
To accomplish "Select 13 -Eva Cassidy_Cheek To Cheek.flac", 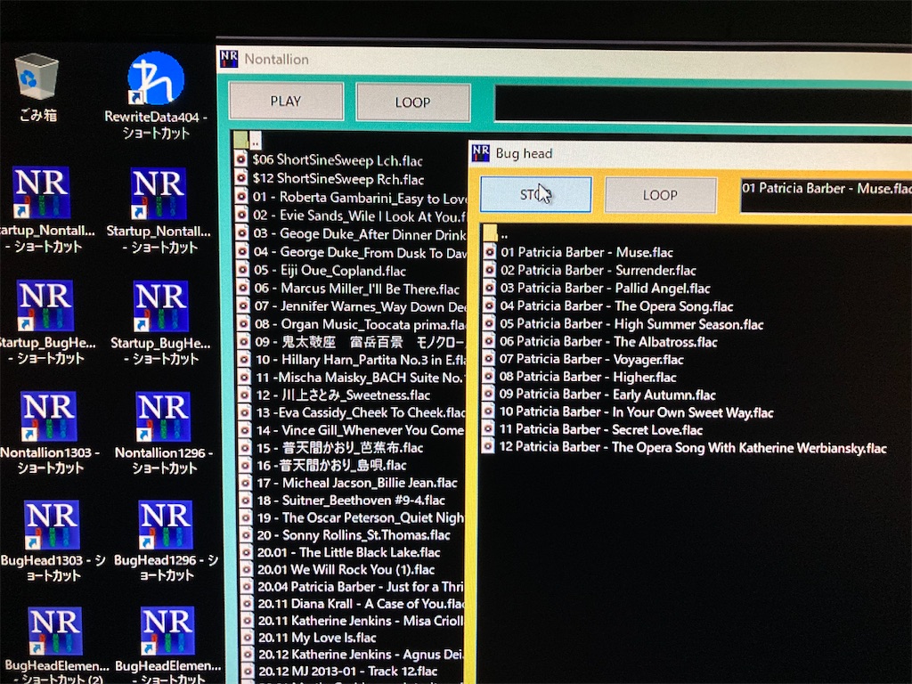I will [x=361, y=412].
